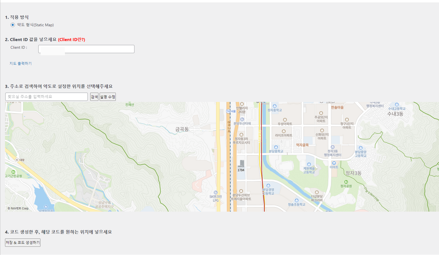Click the 분당경영고등학교 school icon
This screenshot has height=255, width=439.
pyautogui.click(x=268, y=186)
